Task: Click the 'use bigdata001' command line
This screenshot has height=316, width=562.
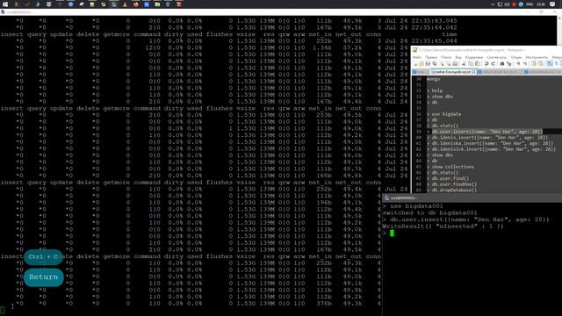Action: pyautogui.click(x=416, y=206)
